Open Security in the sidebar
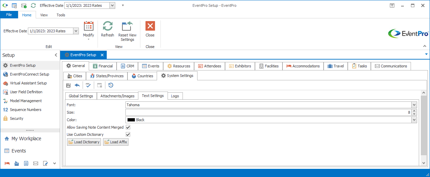The image size is (430, 177). coord(30,118)
